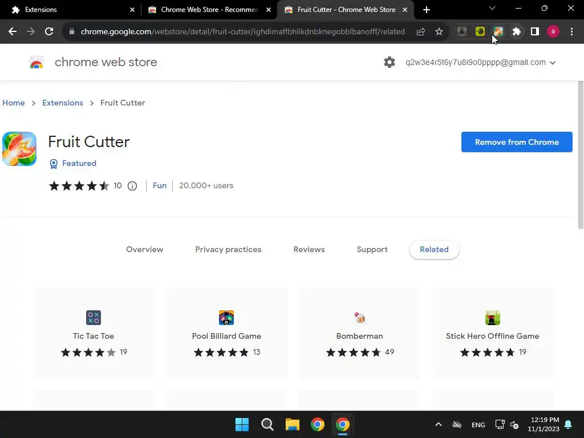Expand the account email dropdown
Viewport: 584px width, 438px height.
[x=553, y=63]
